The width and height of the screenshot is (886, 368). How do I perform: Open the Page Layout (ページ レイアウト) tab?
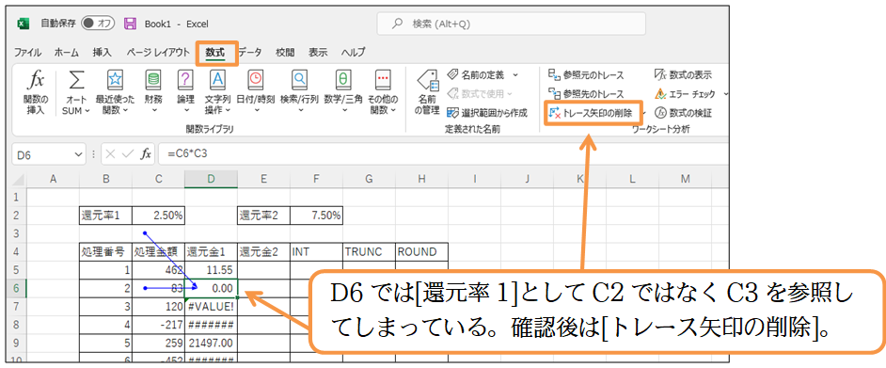pyautogui.click(x=158, y=52)
